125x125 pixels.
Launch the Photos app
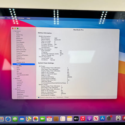tap(36, 119)
